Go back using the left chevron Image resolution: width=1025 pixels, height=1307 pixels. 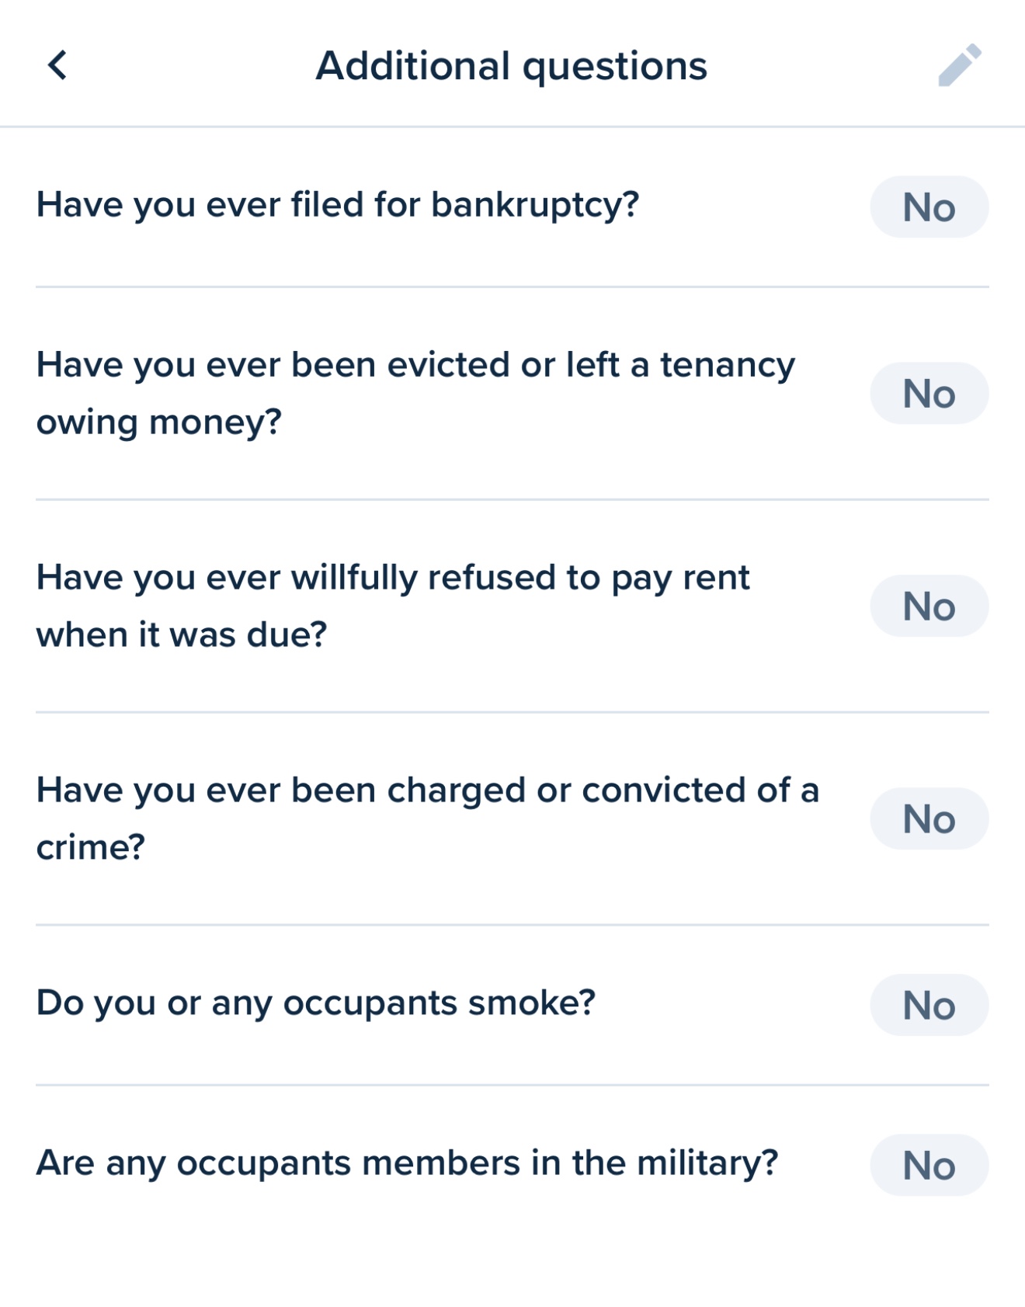point(57,65)
